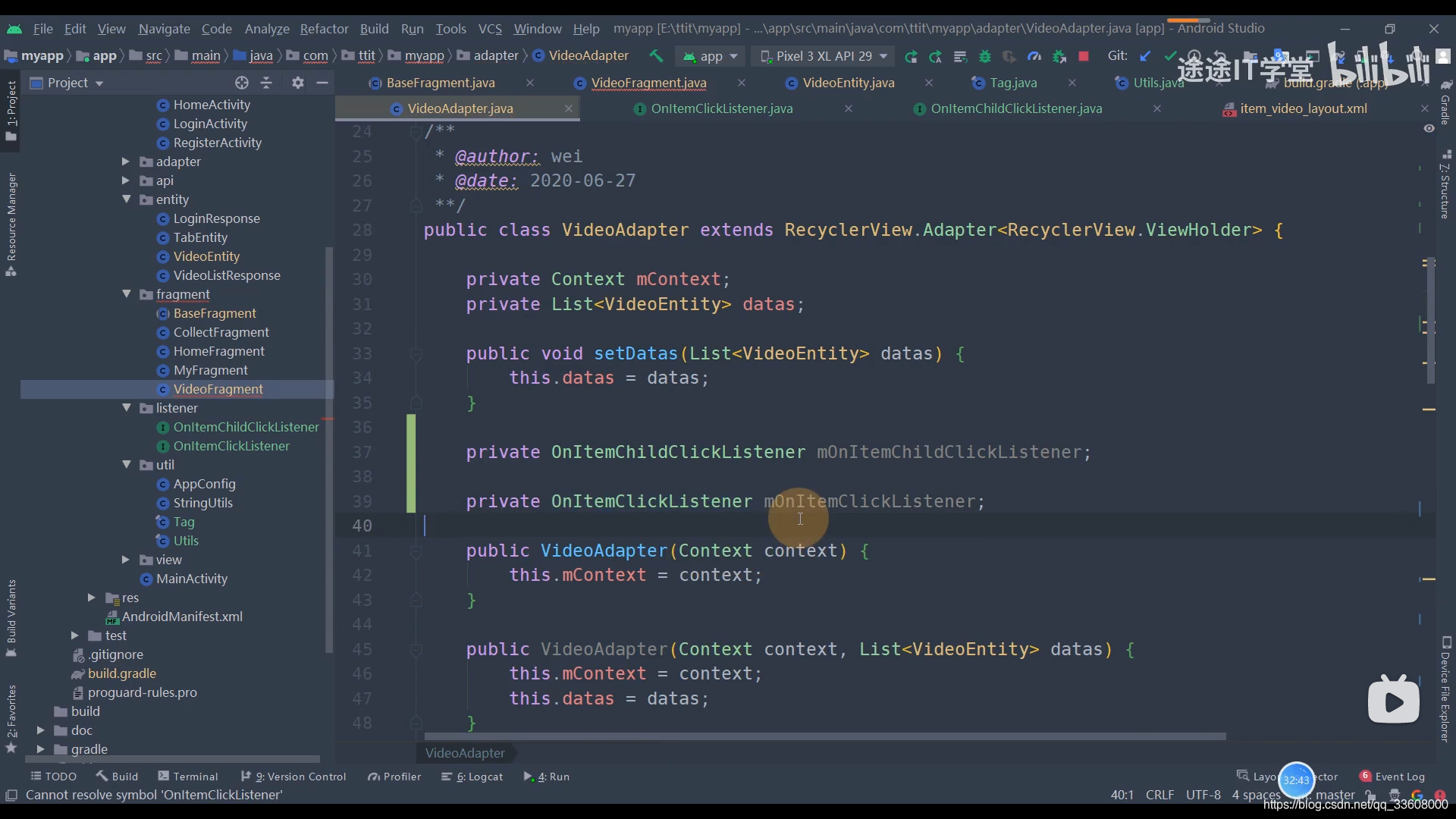Image resolution: width=1456 pixels, height=819 pixels.
Task: Expand the api folder
Action: (126, 180)
